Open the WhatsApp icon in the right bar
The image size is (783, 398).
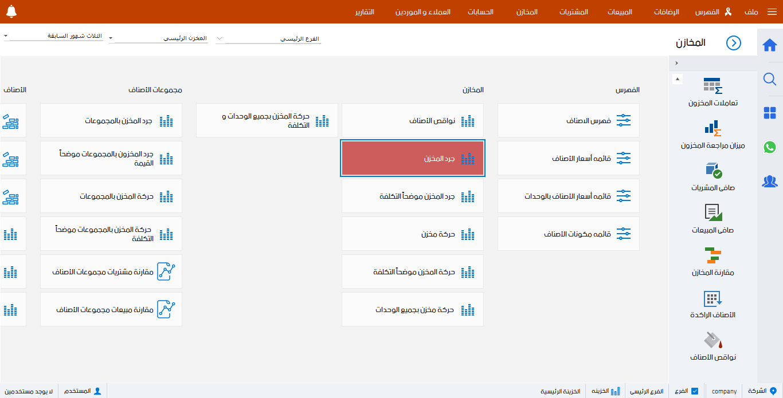click(770, 147)
